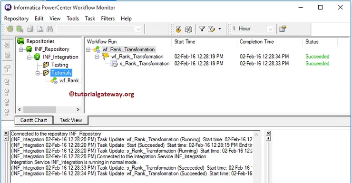Click the disconnect repository toolbar icon

20,29
